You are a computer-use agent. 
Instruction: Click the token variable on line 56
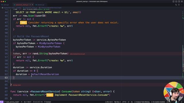[16, 54]
